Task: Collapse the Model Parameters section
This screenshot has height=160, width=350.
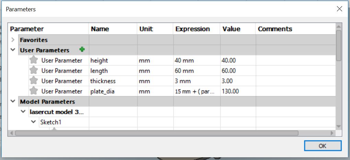Action: [x=13, y=101]
